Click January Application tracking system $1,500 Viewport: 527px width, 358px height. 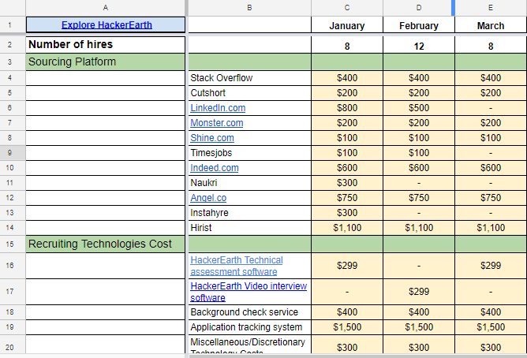[x=347, y=327]
